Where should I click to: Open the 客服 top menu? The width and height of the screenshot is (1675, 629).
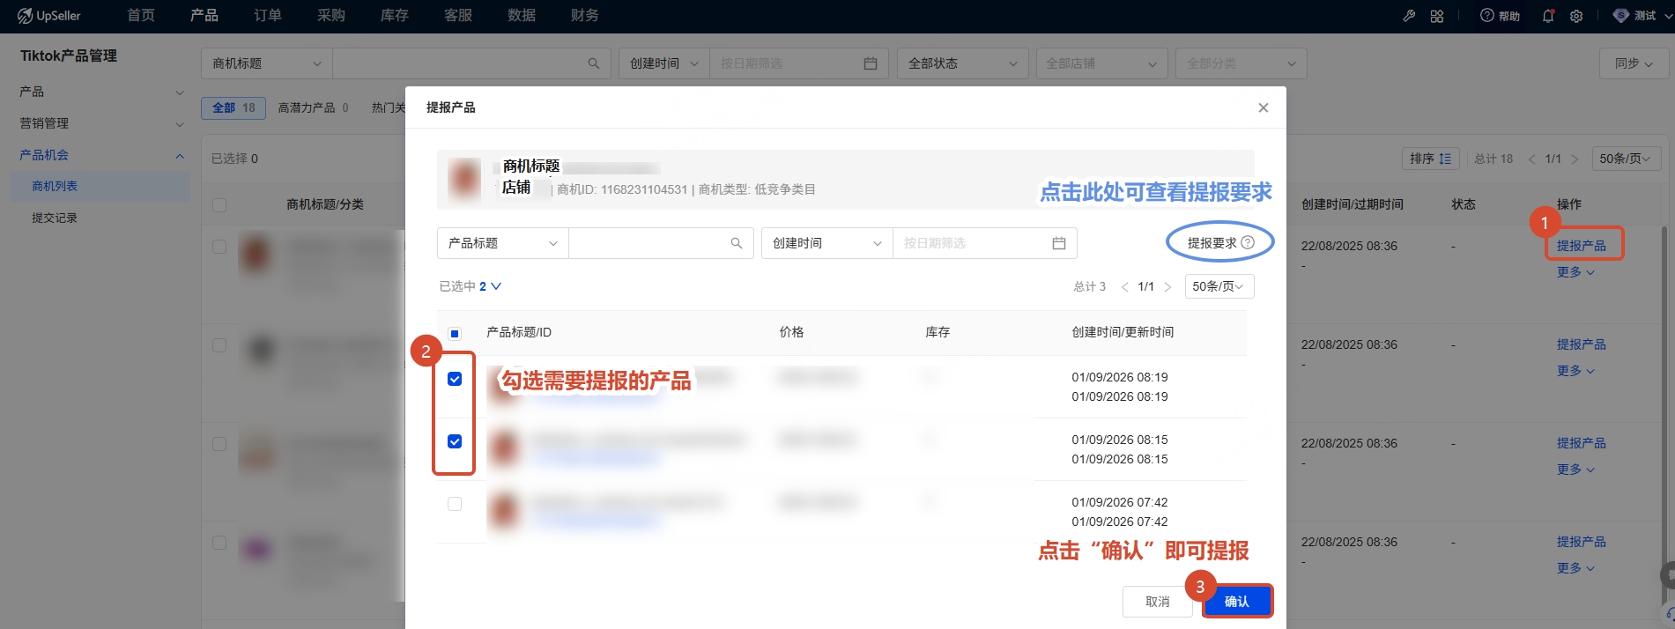click(458, 16)
